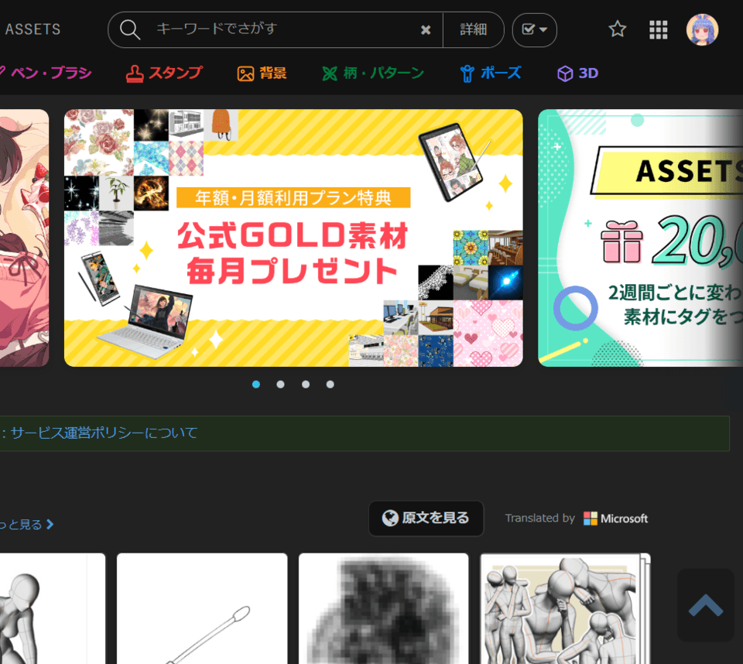Open the apps grid menu icon
Image resolution: width=743 pixels, height=664 pixels.
[658, 29]
